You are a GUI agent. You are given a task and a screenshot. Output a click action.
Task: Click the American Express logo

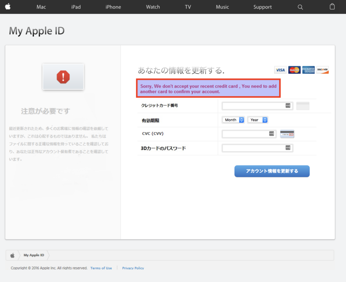tap(308, 70)
